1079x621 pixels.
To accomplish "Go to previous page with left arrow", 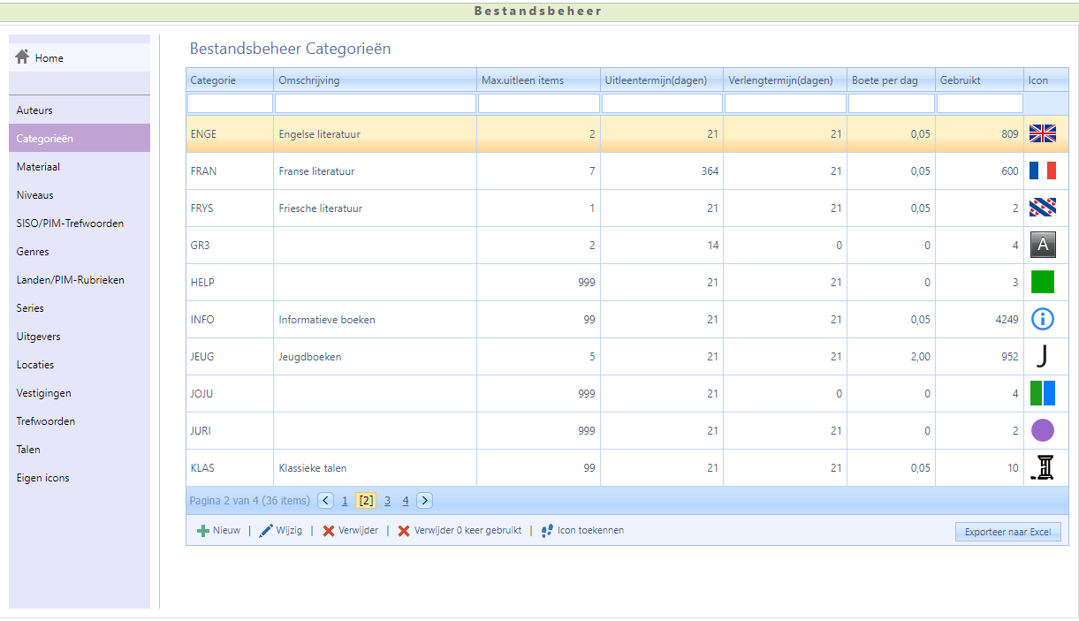I will pos(325,501).
